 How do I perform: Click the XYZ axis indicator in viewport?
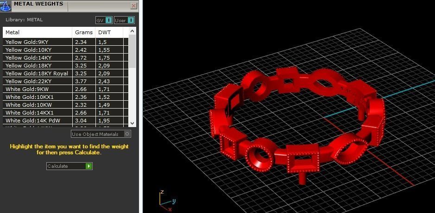tap(167, 201)
